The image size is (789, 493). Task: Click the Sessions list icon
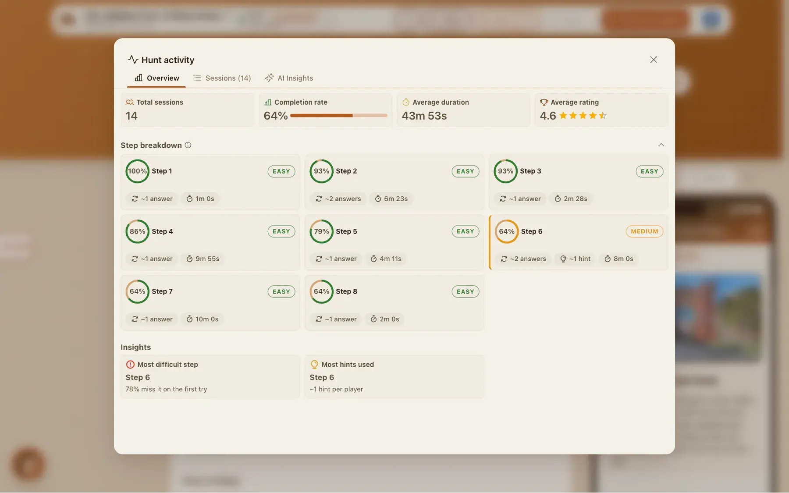[197, 78]
